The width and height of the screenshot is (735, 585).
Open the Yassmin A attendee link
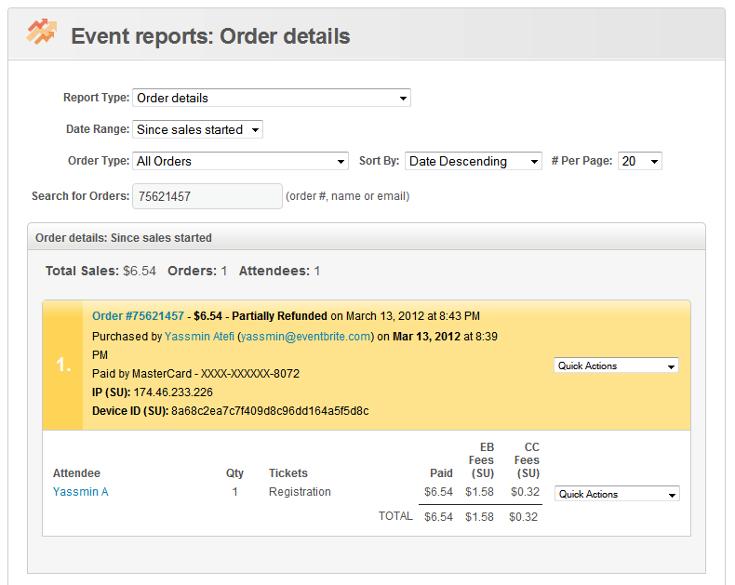click(81, 492)
